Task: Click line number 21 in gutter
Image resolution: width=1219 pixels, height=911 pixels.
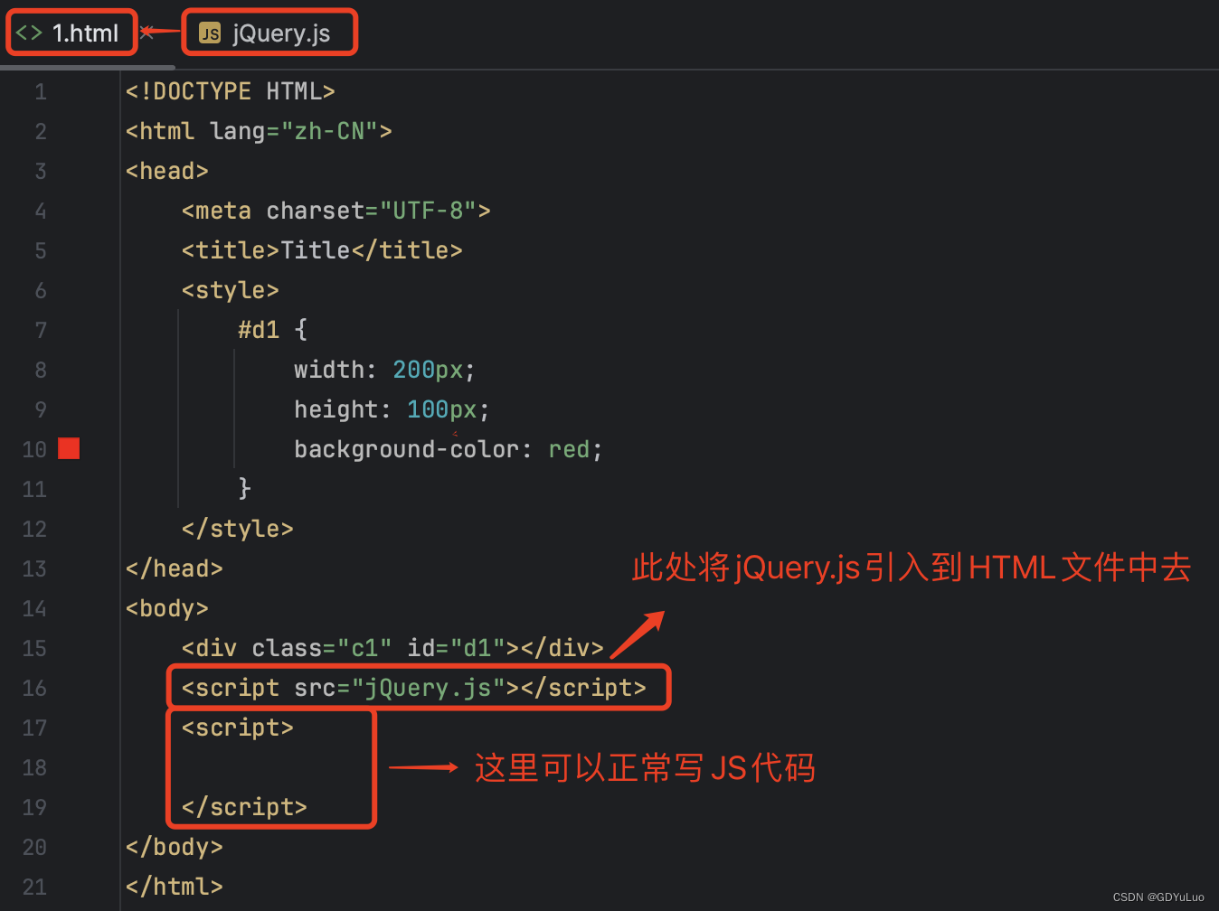Action: 34,887
